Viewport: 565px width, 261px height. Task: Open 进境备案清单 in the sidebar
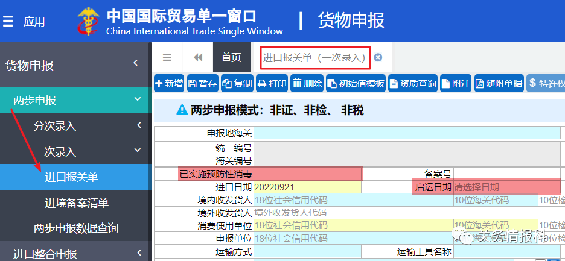[74, 203]
